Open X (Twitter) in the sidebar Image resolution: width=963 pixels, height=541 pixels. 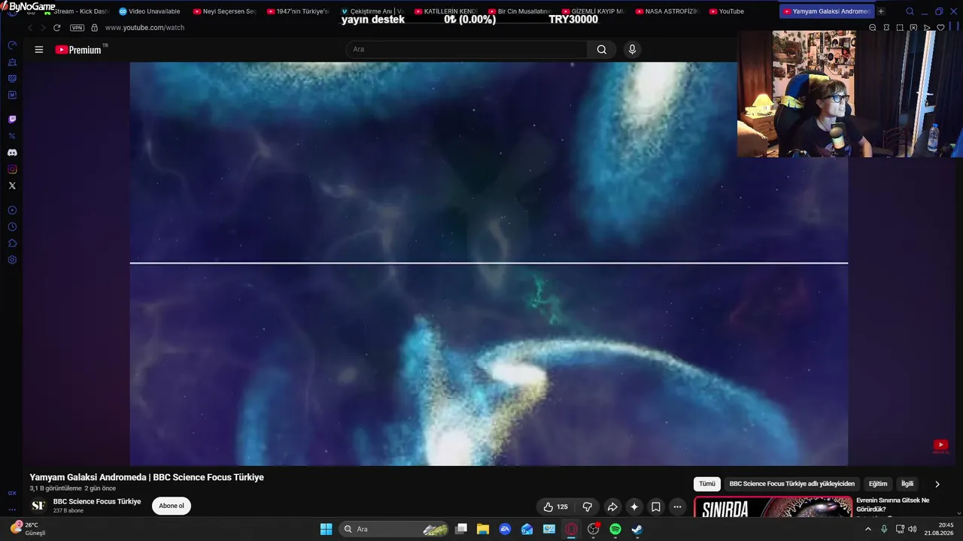pos(12,186)
